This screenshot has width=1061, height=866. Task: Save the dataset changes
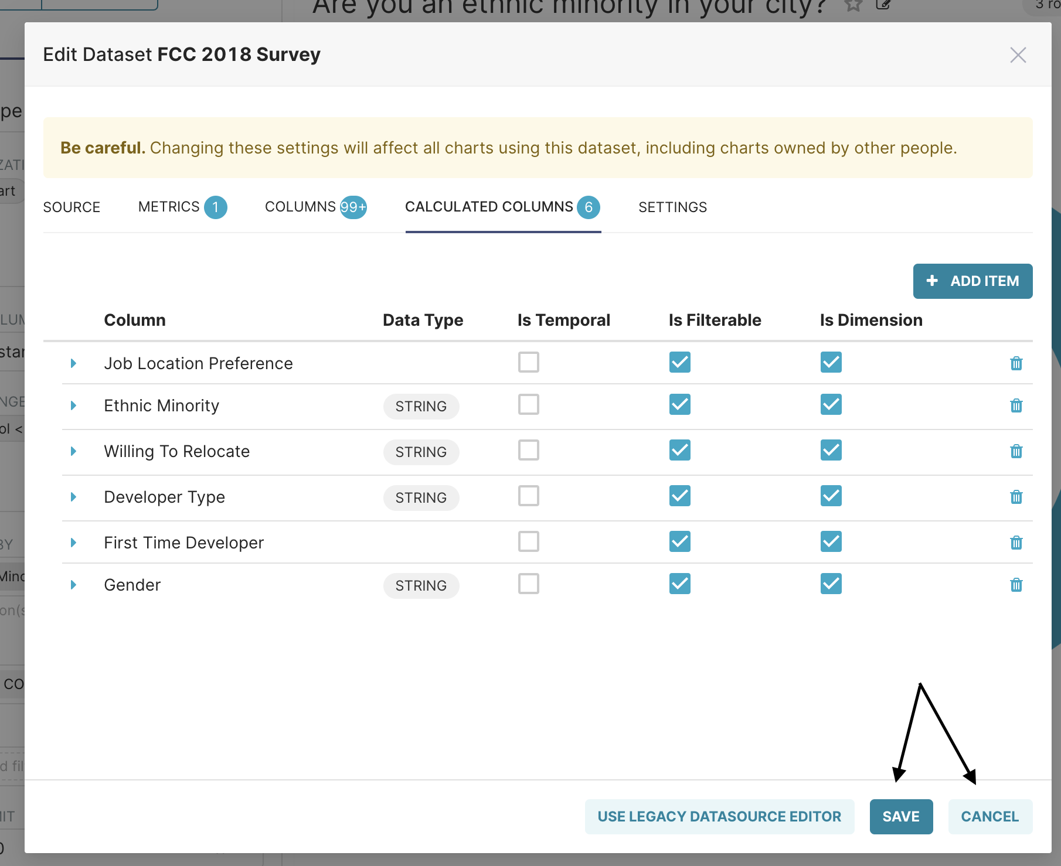tap(901, 816)
